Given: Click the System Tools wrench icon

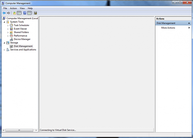Looking at the screenshot, I should (8, 22).
